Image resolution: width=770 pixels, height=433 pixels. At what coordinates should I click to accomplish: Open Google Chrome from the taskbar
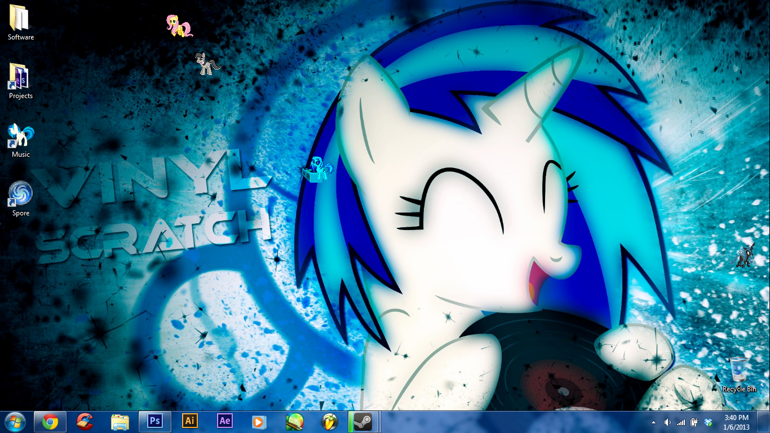point(50,421)
